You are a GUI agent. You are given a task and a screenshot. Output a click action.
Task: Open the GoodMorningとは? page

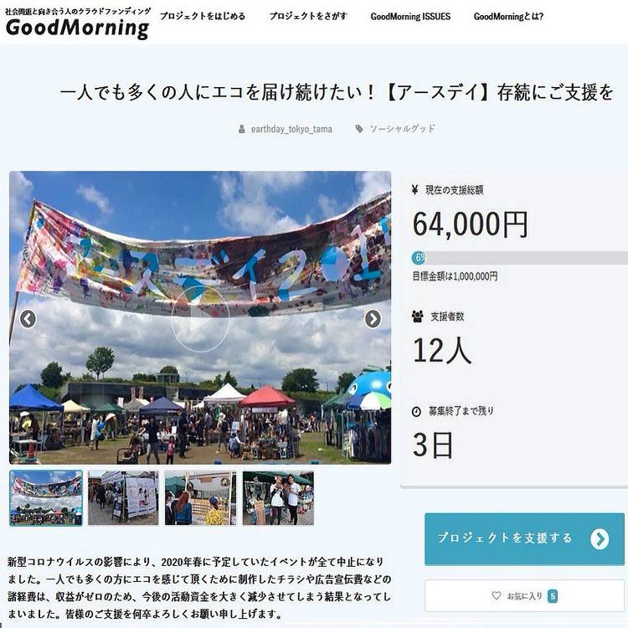[x=508, y=17]
